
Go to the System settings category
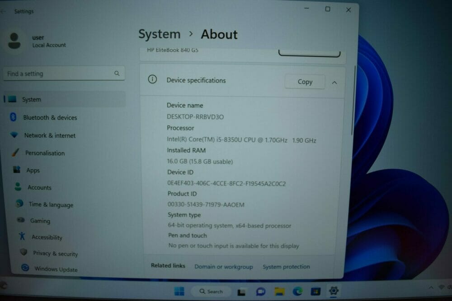coord(64,99)
